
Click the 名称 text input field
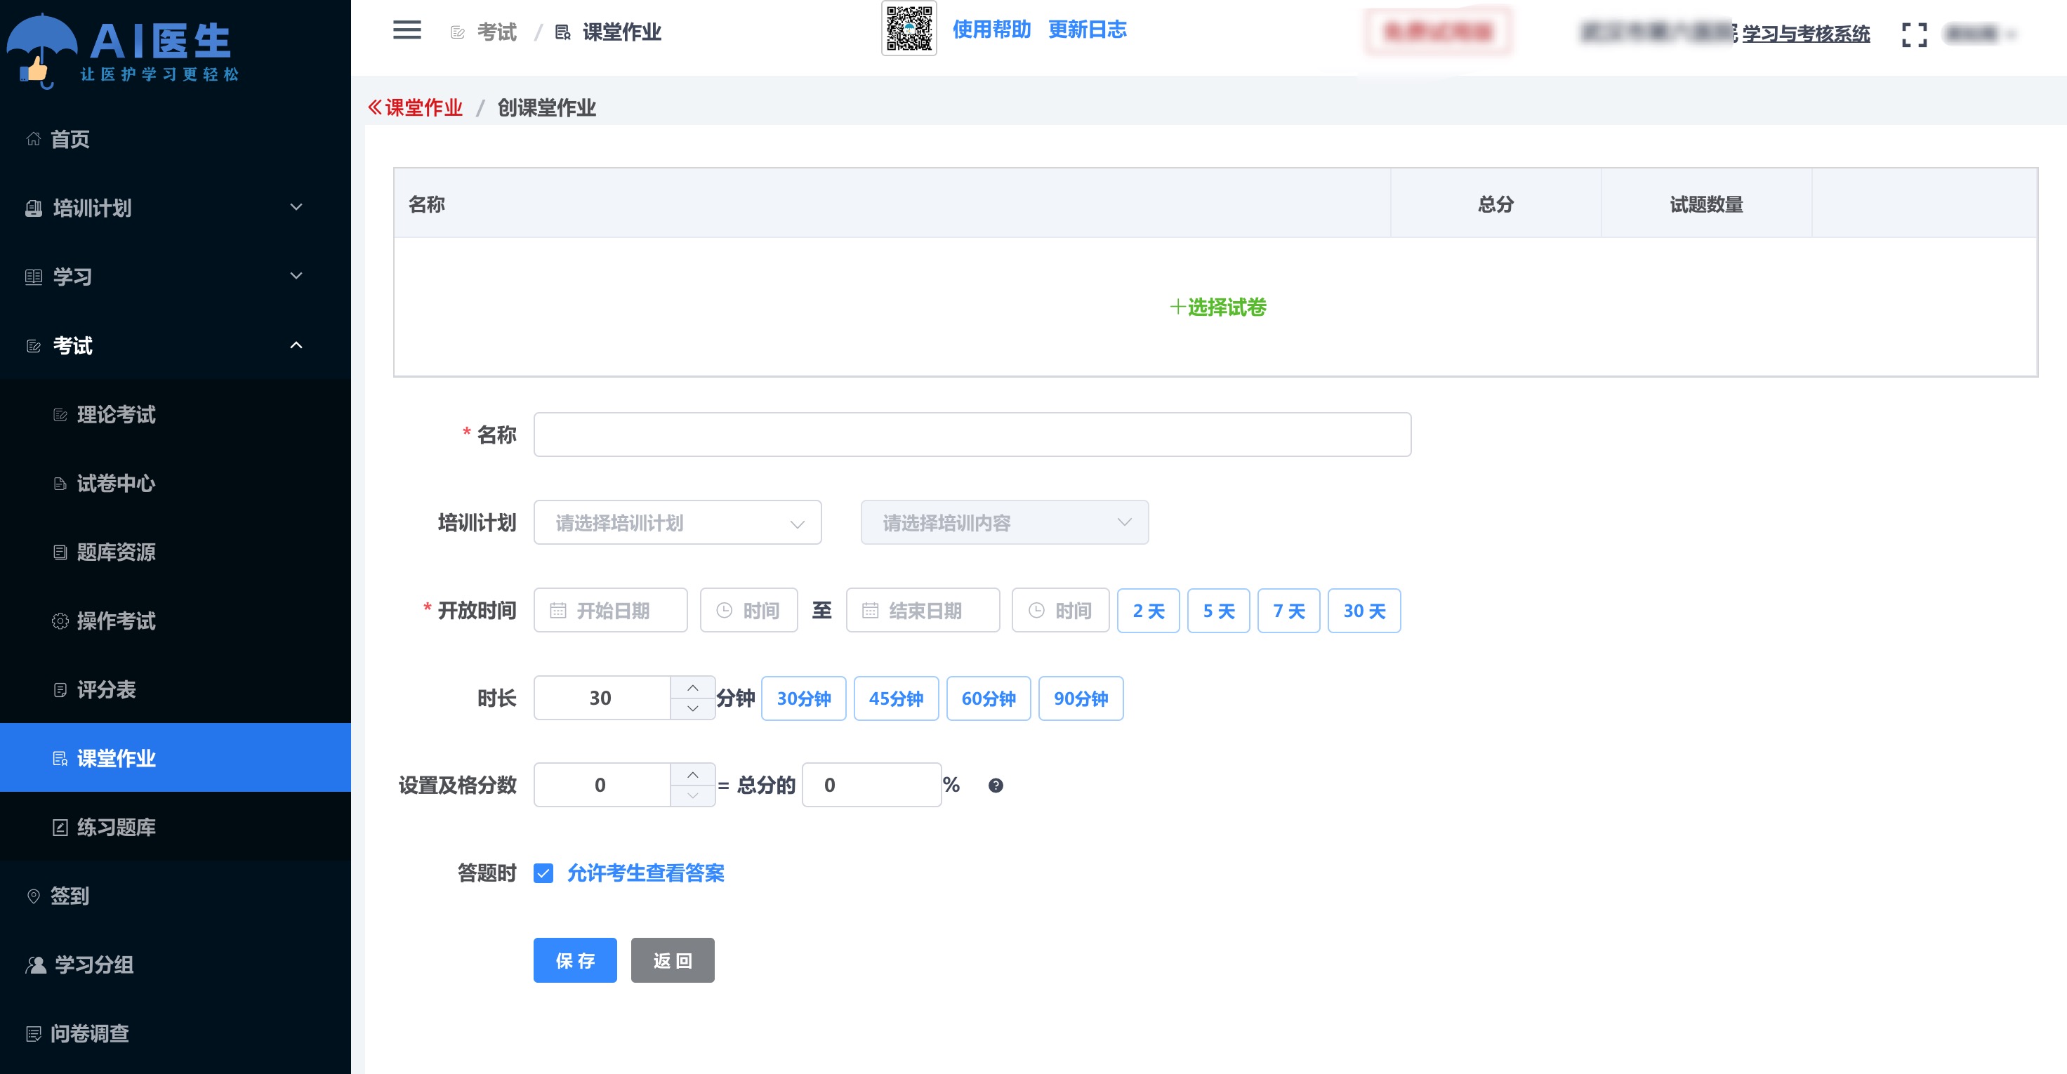[972, 435]
